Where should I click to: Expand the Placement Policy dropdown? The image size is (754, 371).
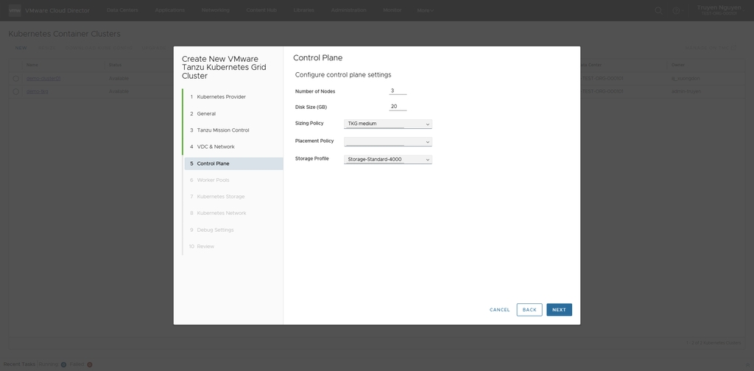pos(387,141)
